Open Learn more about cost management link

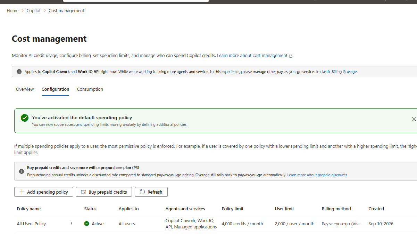(252, 56)
